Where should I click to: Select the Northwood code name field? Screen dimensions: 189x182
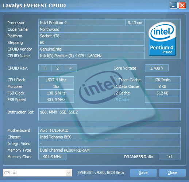(x=91, y=29)
